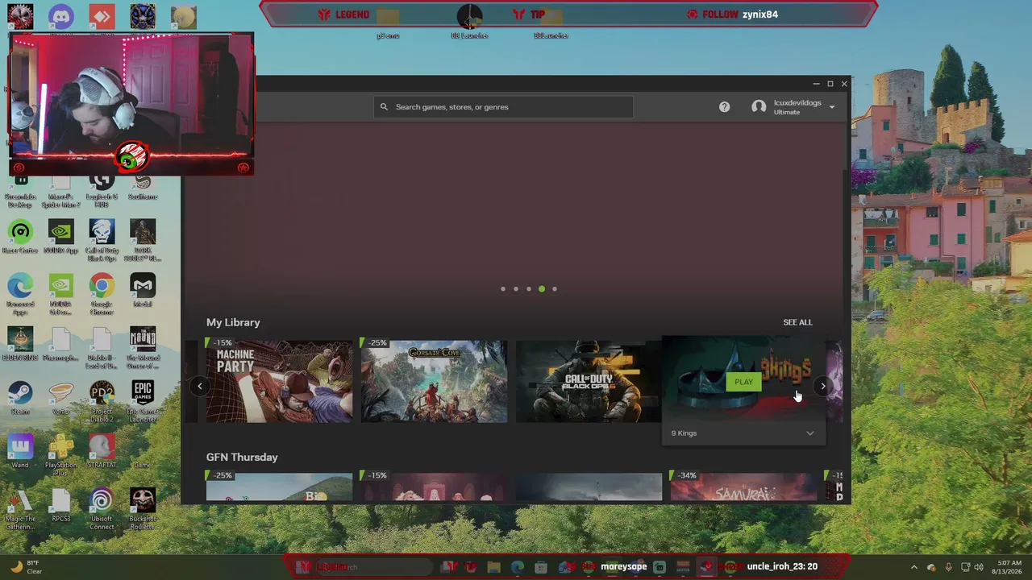Select the Corsair Cove game tile
Screen dimensions: 1032x580
pyautogui.click(x=434, y=381)
